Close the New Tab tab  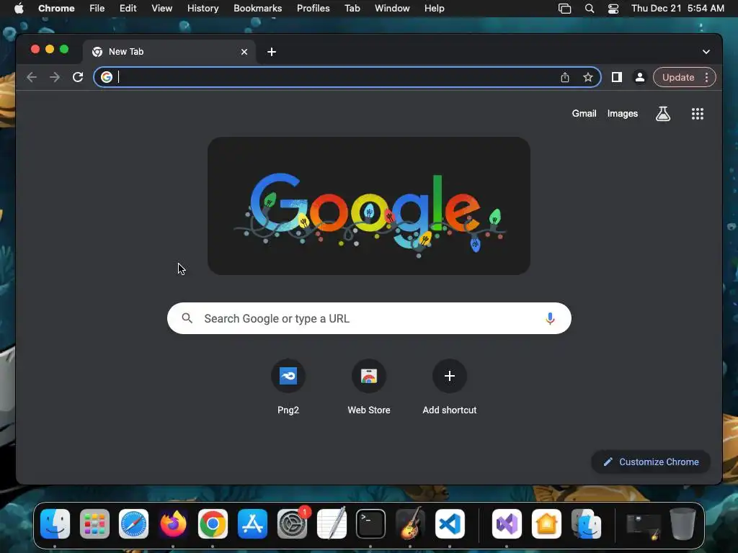point(244,52)
